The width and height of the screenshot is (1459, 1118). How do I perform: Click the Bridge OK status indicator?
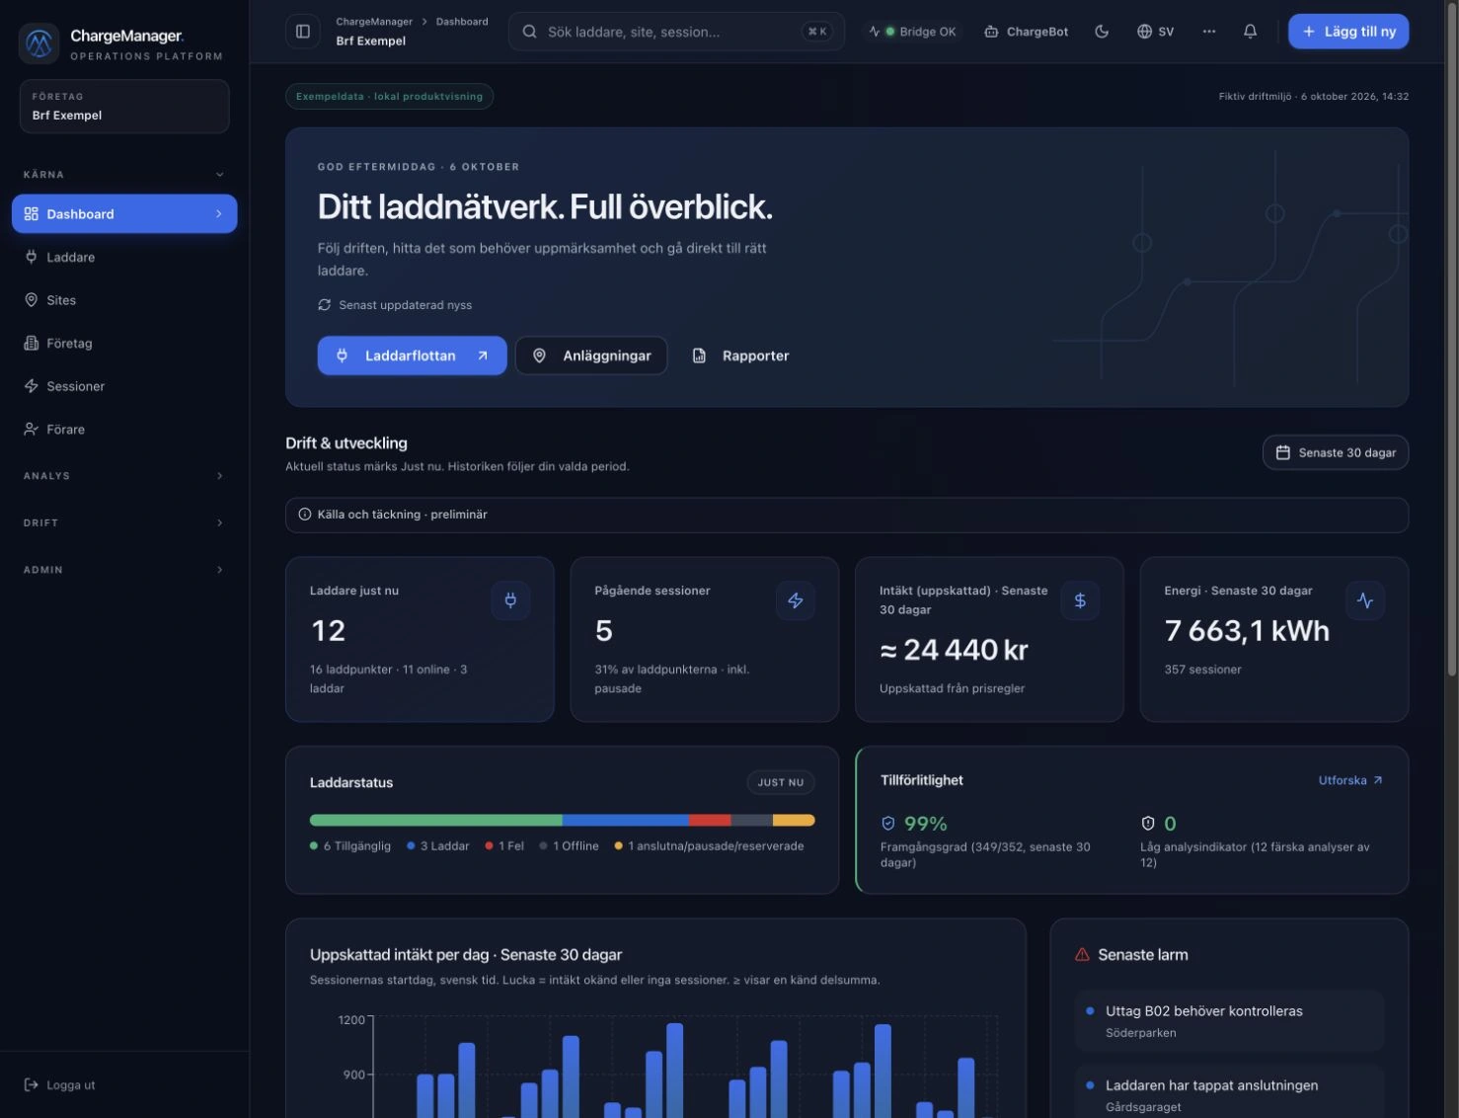coord(913,32)
